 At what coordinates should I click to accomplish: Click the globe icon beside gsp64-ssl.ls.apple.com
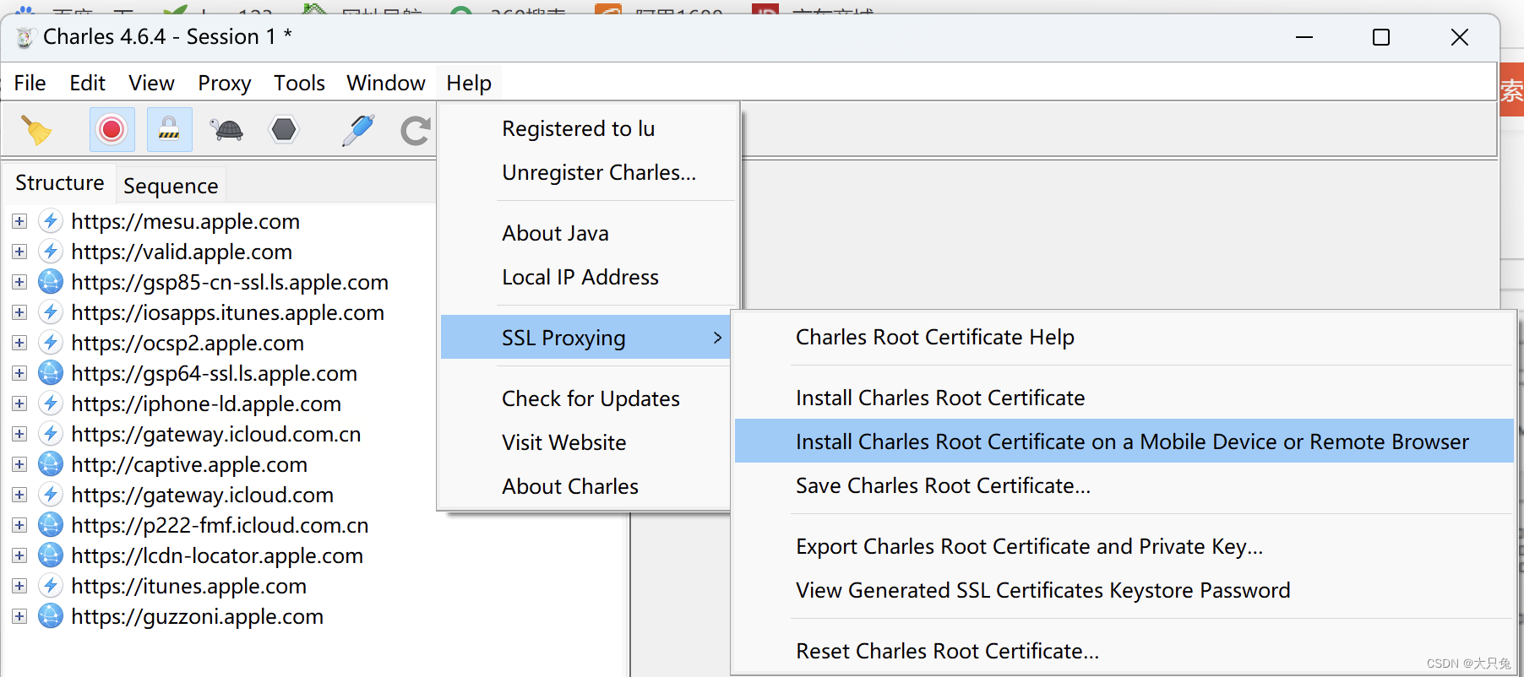click(x=51, y=373)
